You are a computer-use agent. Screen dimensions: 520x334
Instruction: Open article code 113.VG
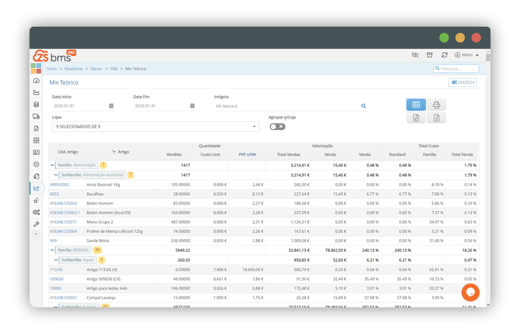56,270
